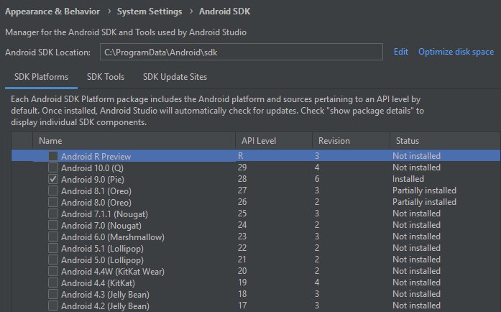Click the Android SDK breadcrumb title

[x=224, y=12]
